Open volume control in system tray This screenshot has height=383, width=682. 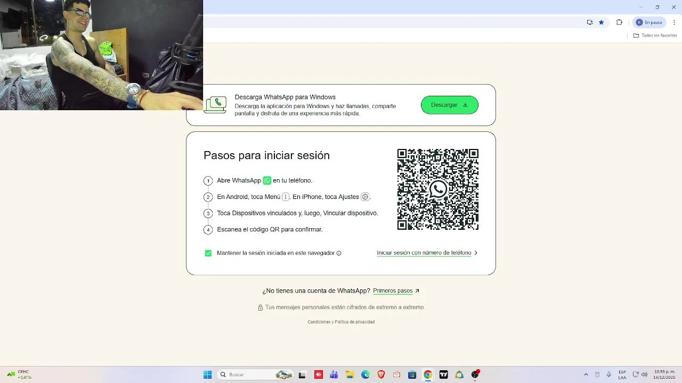(x=644, y=374)
